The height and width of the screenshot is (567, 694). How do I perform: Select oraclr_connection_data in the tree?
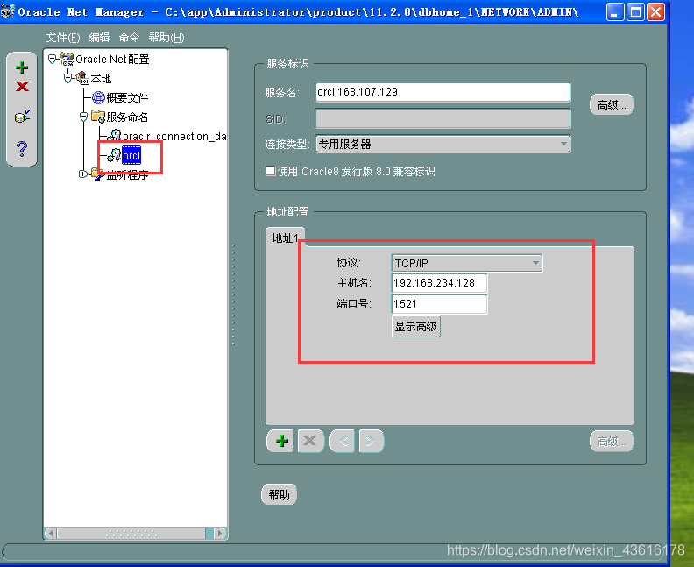[174, 137]
